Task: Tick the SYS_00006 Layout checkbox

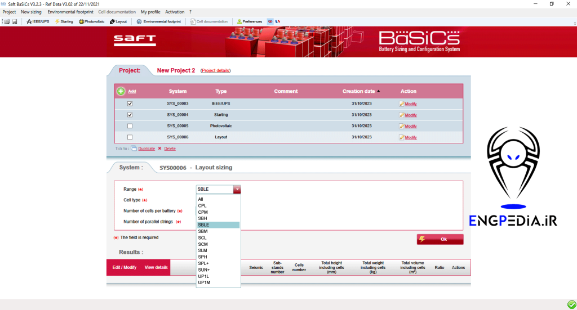Action: click(130, 137)
